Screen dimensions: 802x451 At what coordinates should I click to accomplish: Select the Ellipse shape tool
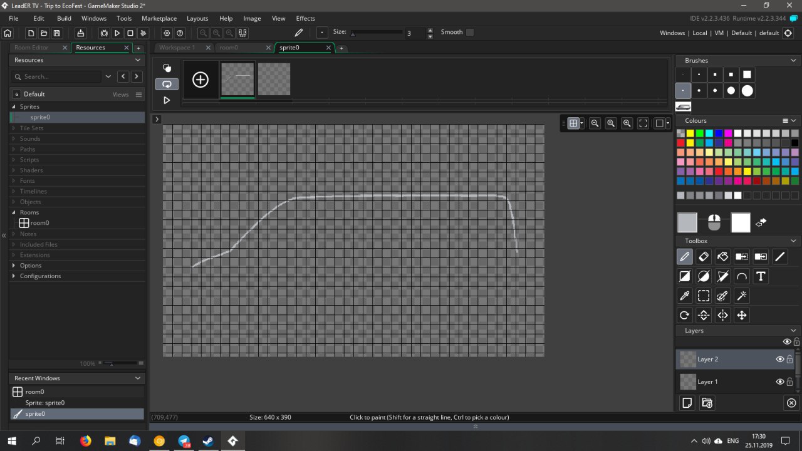point(704,276)
